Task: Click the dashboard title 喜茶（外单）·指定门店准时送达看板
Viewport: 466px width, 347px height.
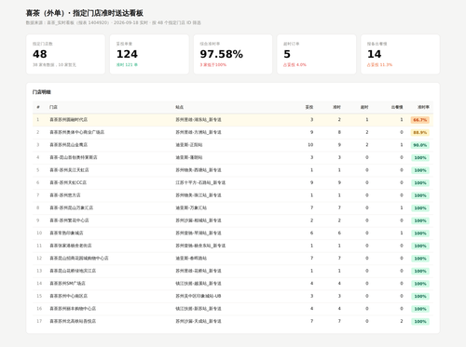Action: click(x=85, y=13)
